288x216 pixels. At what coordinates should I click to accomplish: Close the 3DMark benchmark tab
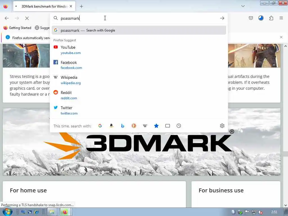[71, 6]
